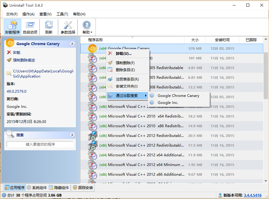Sort list by the 大小 column header
This screenshot has width=269, height=199.
tap(195, 40)
